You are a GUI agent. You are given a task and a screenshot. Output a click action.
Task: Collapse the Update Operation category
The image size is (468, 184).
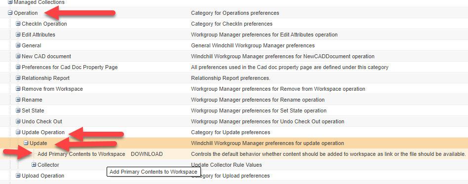point(18,132)
